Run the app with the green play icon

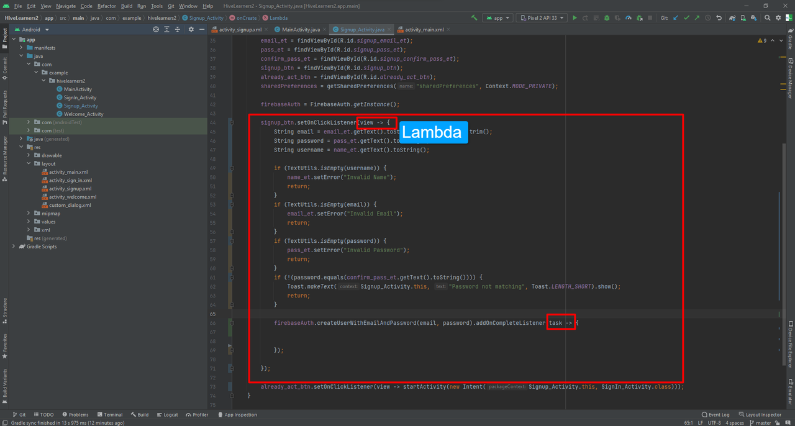click(575, 18)
